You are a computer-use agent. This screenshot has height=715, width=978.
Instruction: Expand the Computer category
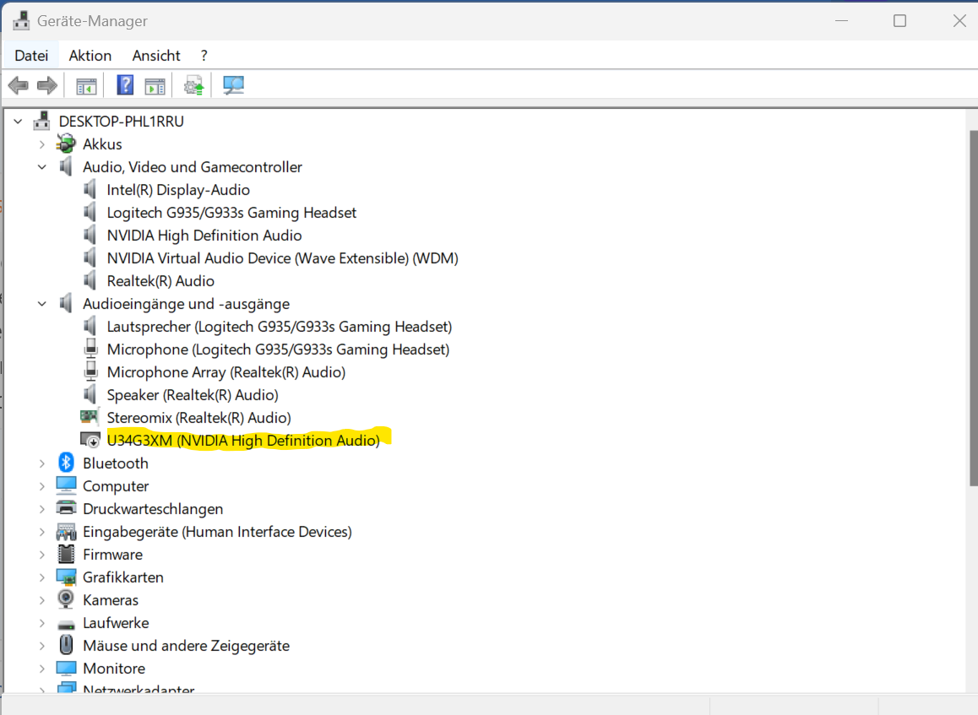pos(41,486)
